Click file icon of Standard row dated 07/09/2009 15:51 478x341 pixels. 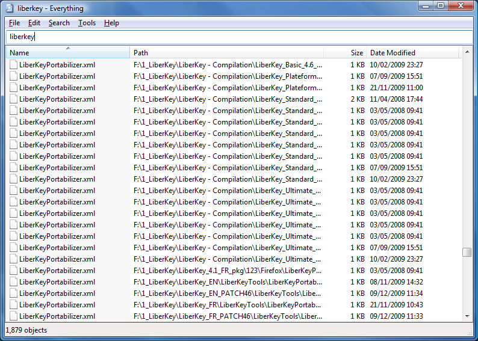pos(13,167)
